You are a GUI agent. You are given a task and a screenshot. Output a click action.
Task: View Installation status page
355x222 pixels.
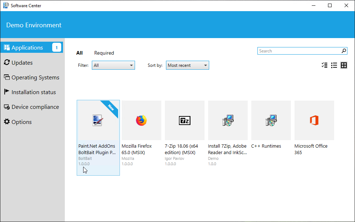coord(33,92)
